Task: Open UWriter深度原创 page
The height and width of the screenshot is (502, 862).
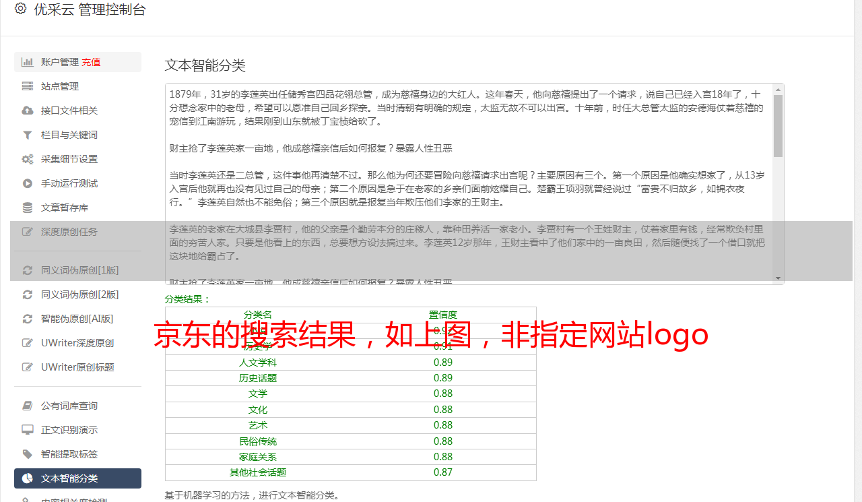Action: point(77,343)
